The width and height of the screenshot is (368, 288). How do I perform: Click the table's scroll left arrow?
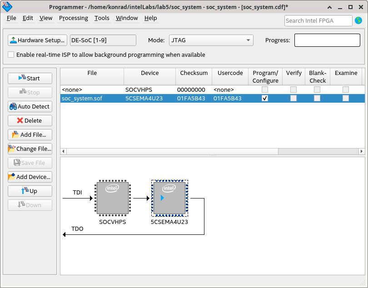pos(63,151)
